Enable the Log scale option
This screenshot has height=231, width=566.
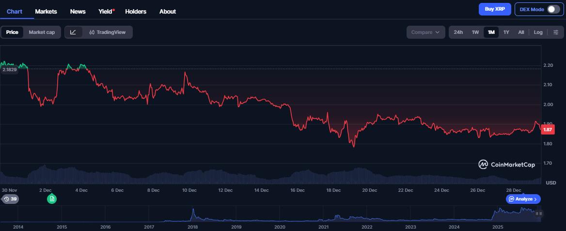tap(538, 32)
